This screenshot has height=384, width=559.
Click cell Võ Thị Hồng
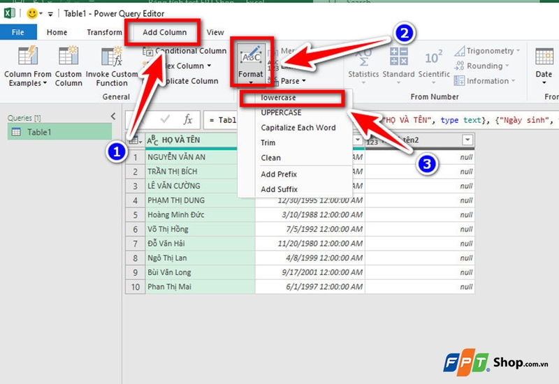click(200, 229)
